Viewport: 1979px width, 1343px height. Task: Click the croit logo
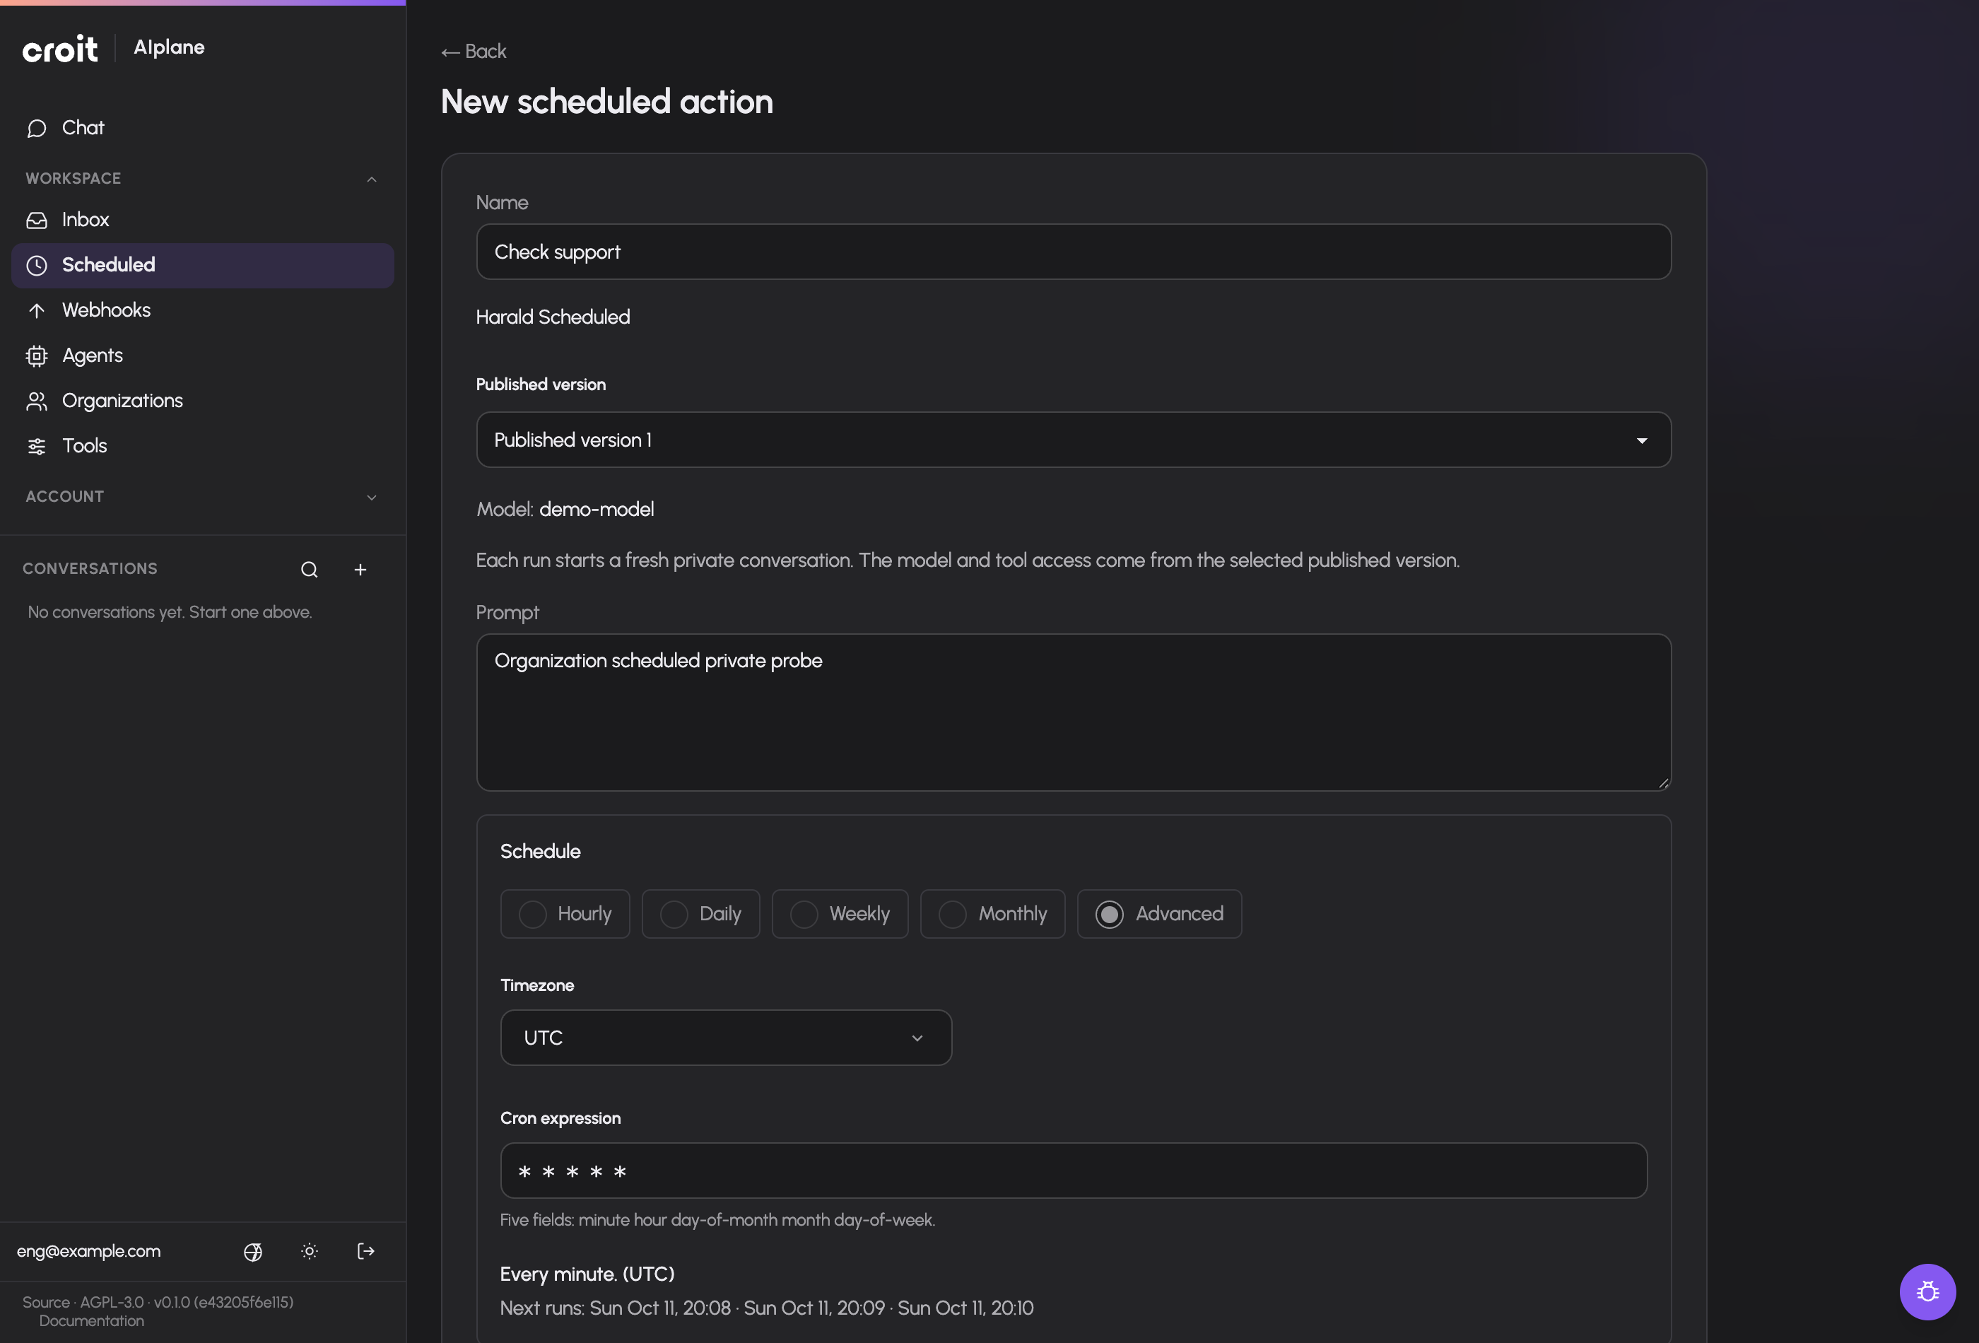click(59, 49)
